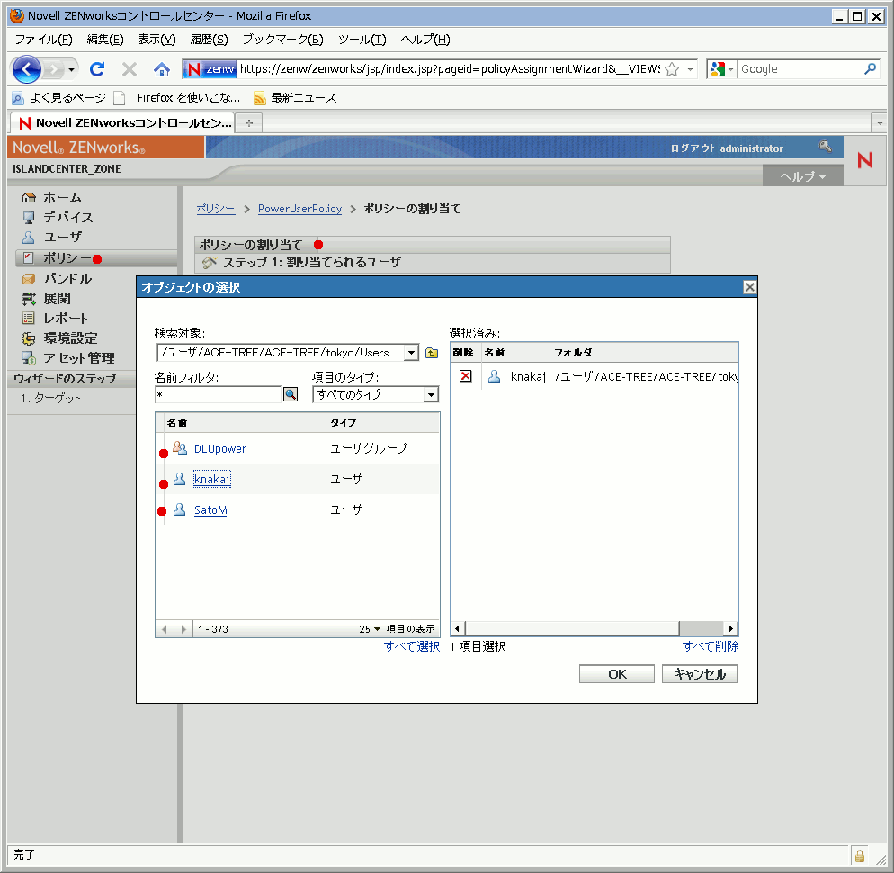This screenshot has width=894, height=873.
Task: Click the OK button
Action: 616,674
